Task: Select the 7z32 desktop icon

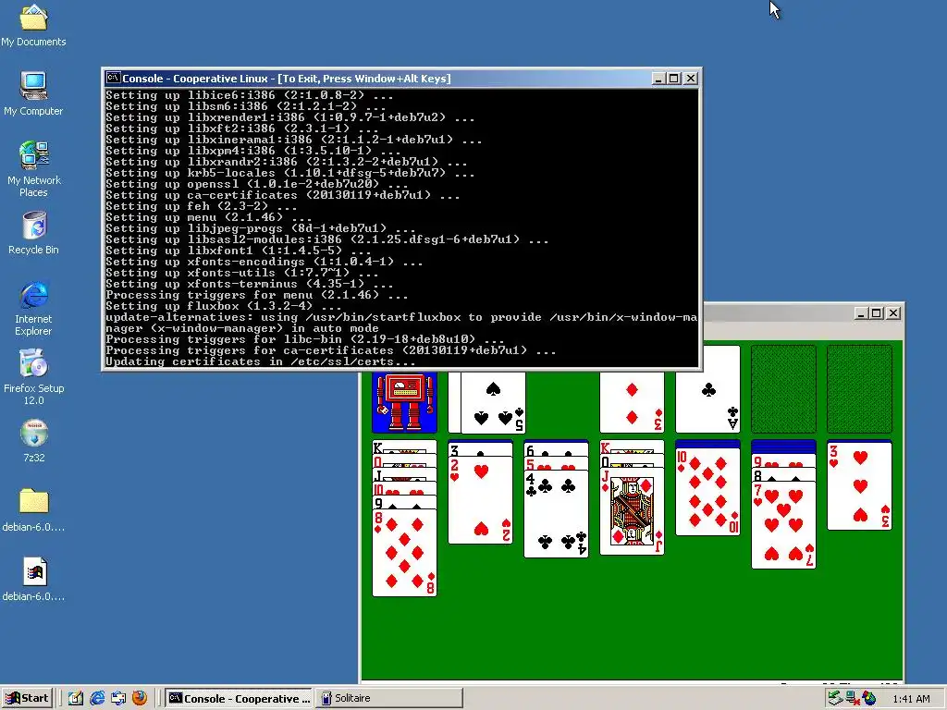Action: pos(33,441)
